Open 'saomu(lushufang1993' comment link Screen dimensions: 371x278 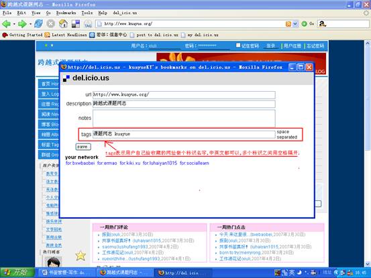tap(125, 247)
